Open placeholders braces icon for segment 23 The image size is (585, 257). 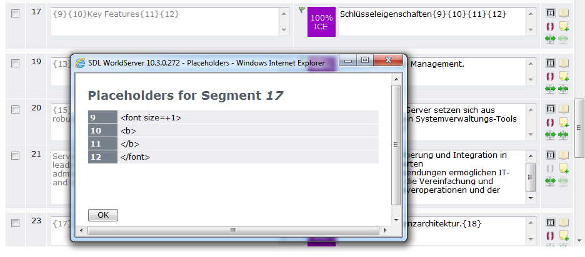tap(551, 235)
